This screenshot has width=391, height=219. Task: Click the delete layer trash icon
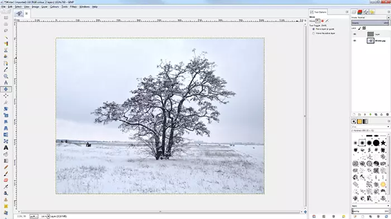coord(387,114)
